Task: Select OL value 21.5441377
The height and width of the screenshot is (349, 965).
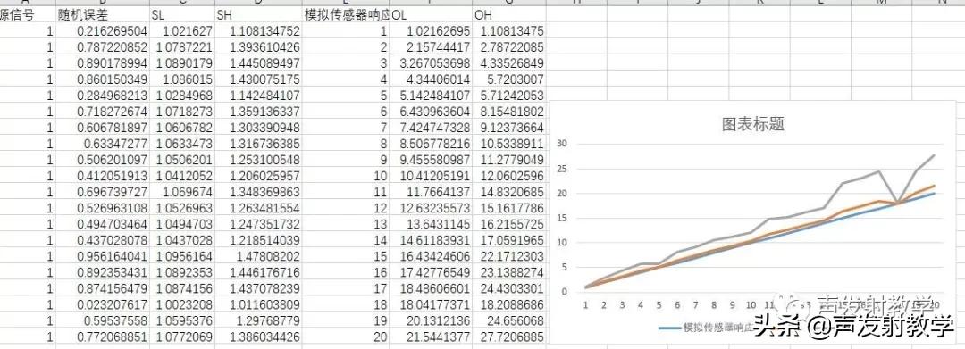Action: (431, 337)
